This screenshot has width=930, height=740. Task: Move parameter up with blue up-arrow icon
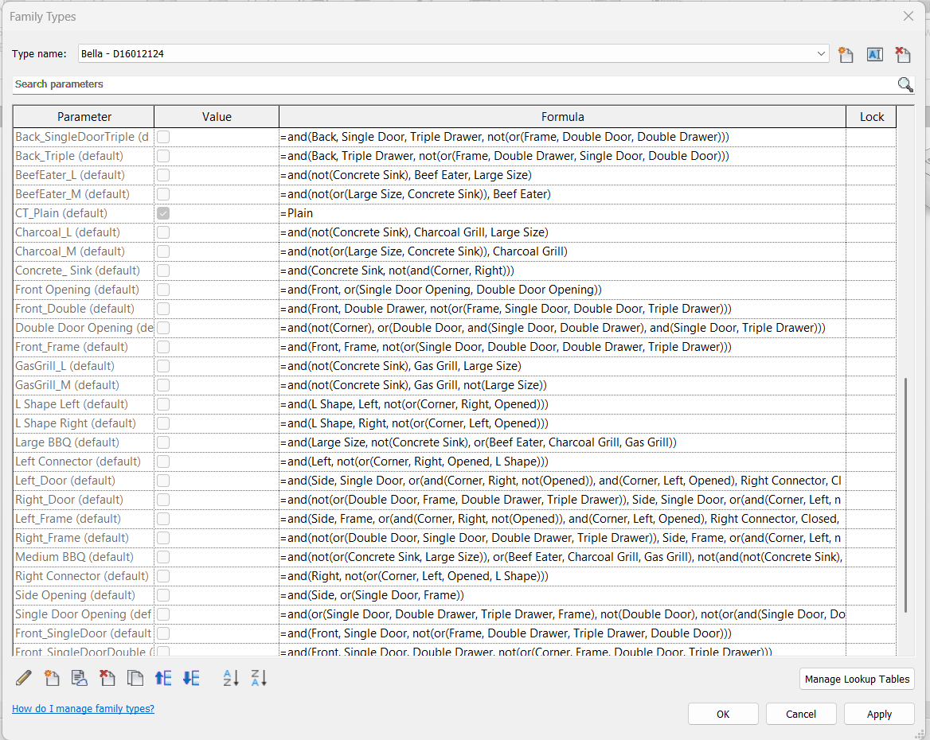[163, 678]
